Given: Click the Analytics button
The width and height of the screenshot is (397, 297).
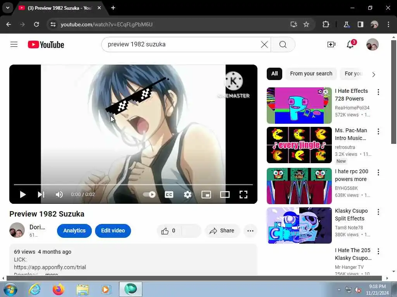Looking at the screenshot, I should point(74,230).
